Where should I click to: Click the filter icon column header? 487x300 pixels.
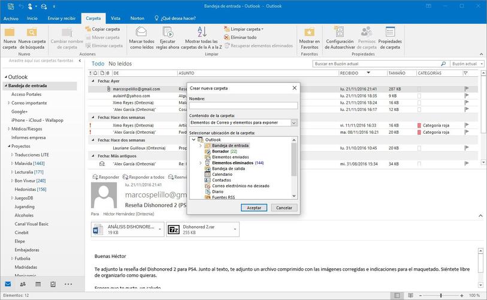[x=465, y=73]
